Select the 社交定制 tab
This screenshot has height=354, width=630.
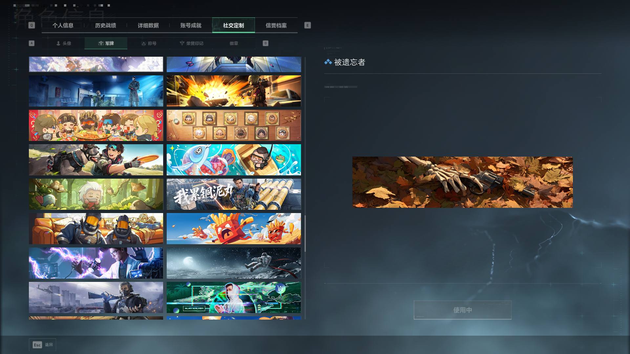point(233,26)
